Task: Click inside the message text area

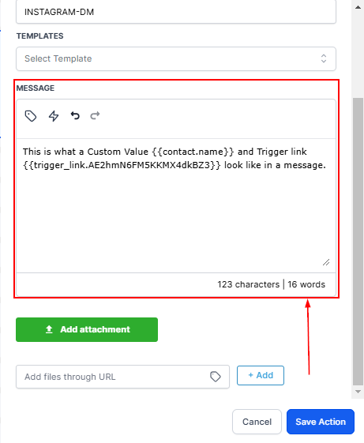Action: (176, 205)
